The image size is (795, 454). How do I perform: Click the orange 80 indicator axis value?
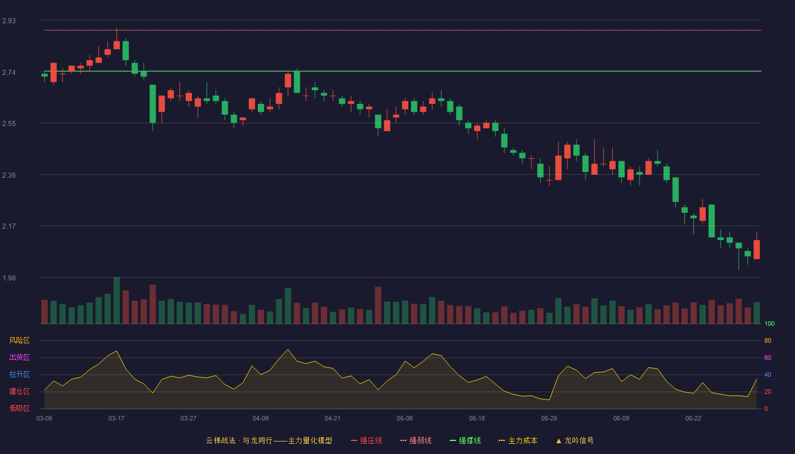(x=768, y=340)
